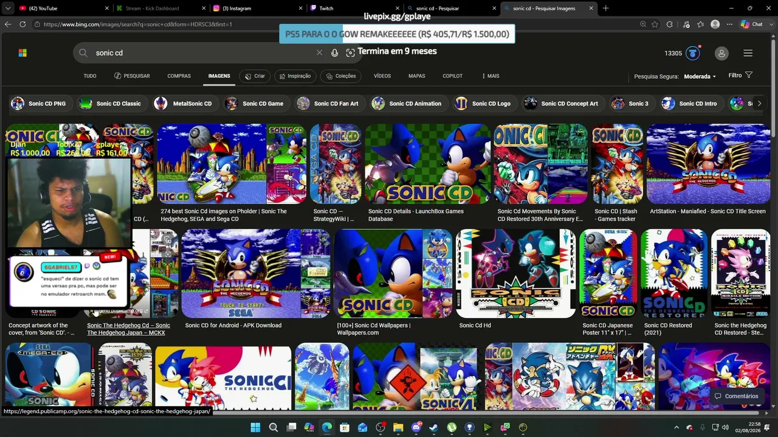Open the Bing account profile icon

[x=721, y=53]
